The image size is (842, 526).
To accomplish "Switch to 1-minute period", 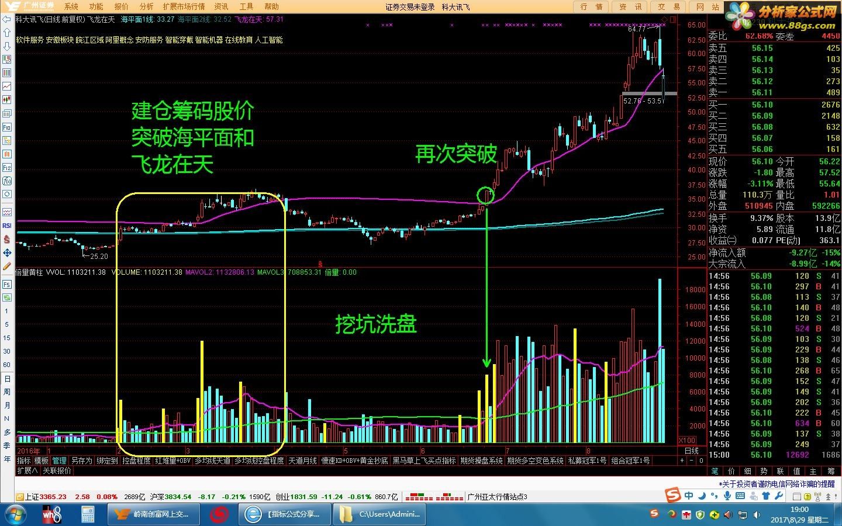I will pyautogui.click(x=7, y=311).
